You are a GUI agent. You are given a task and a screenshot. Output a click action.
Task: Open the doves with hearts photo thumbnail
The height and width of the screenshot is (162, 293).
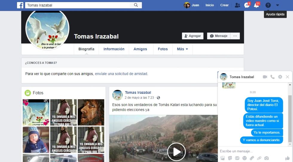36,112
